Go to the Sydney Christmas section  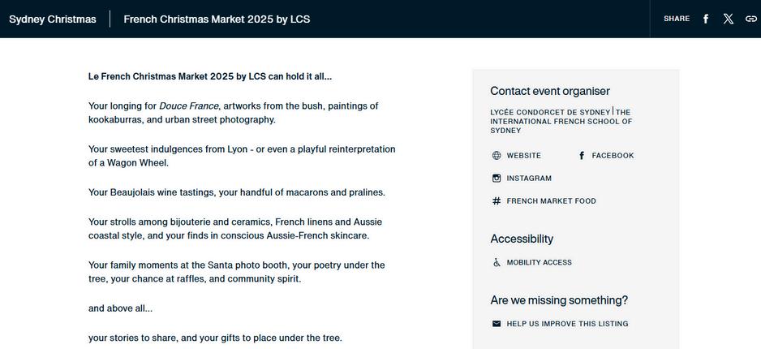pyautogui.click(x=53, y=19)
